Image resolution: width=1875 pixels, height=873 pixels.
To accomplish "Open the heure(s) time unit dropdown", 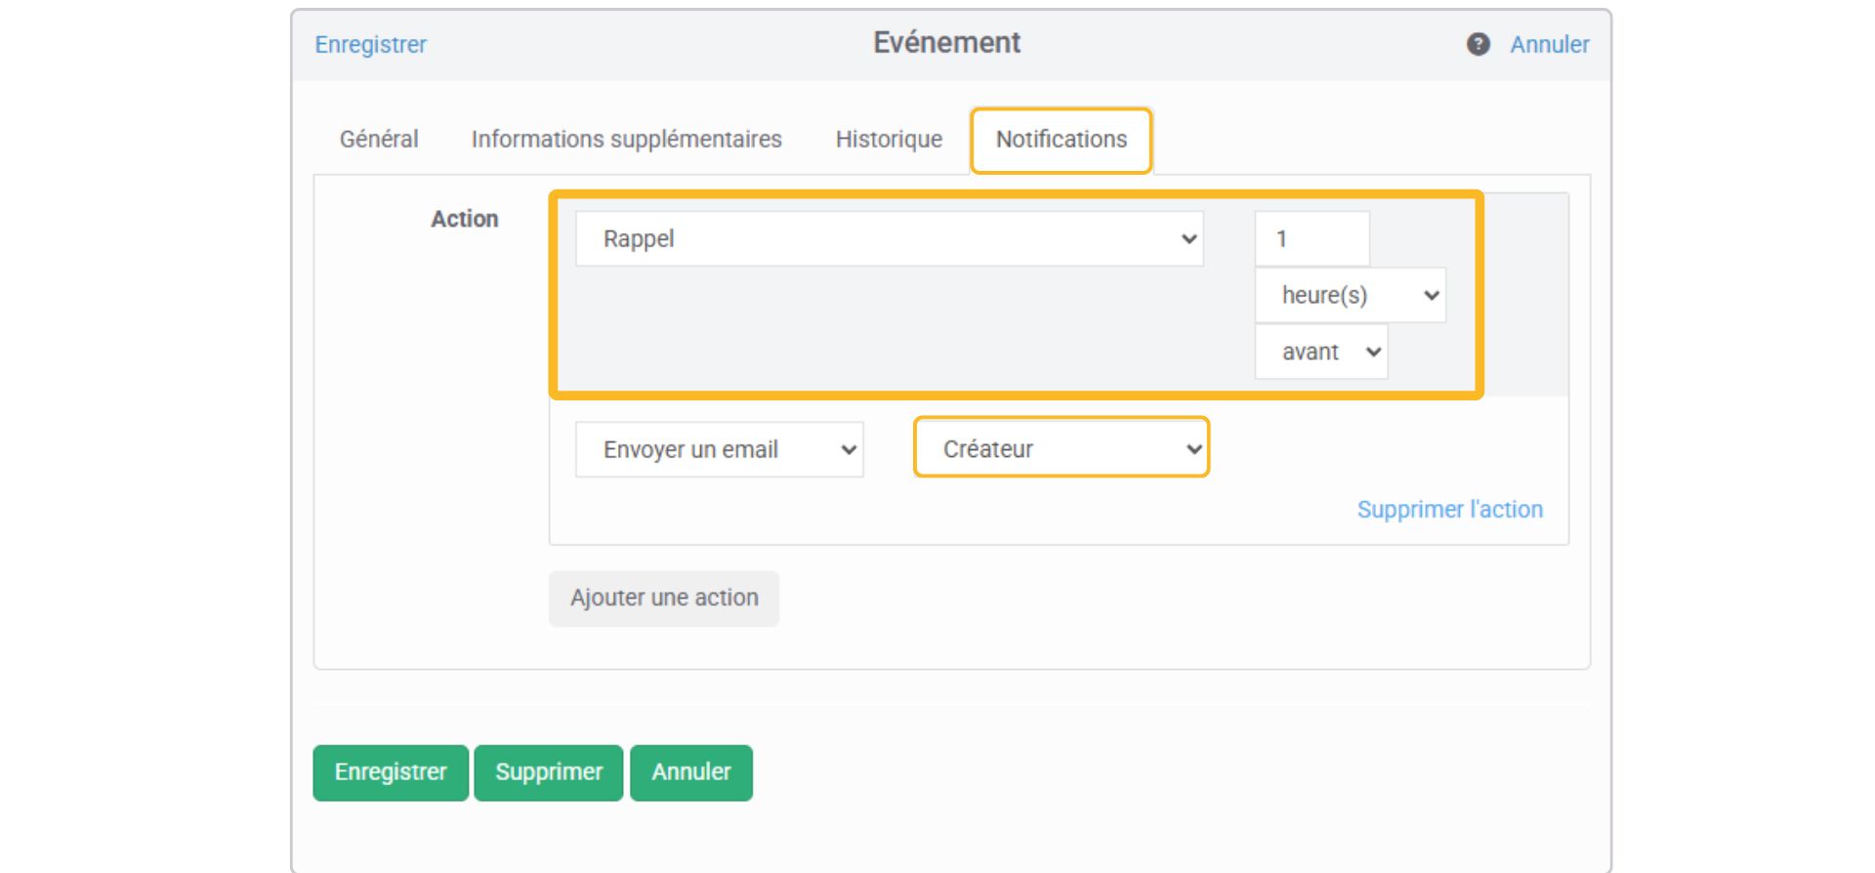I will [x=1350, y=295].
